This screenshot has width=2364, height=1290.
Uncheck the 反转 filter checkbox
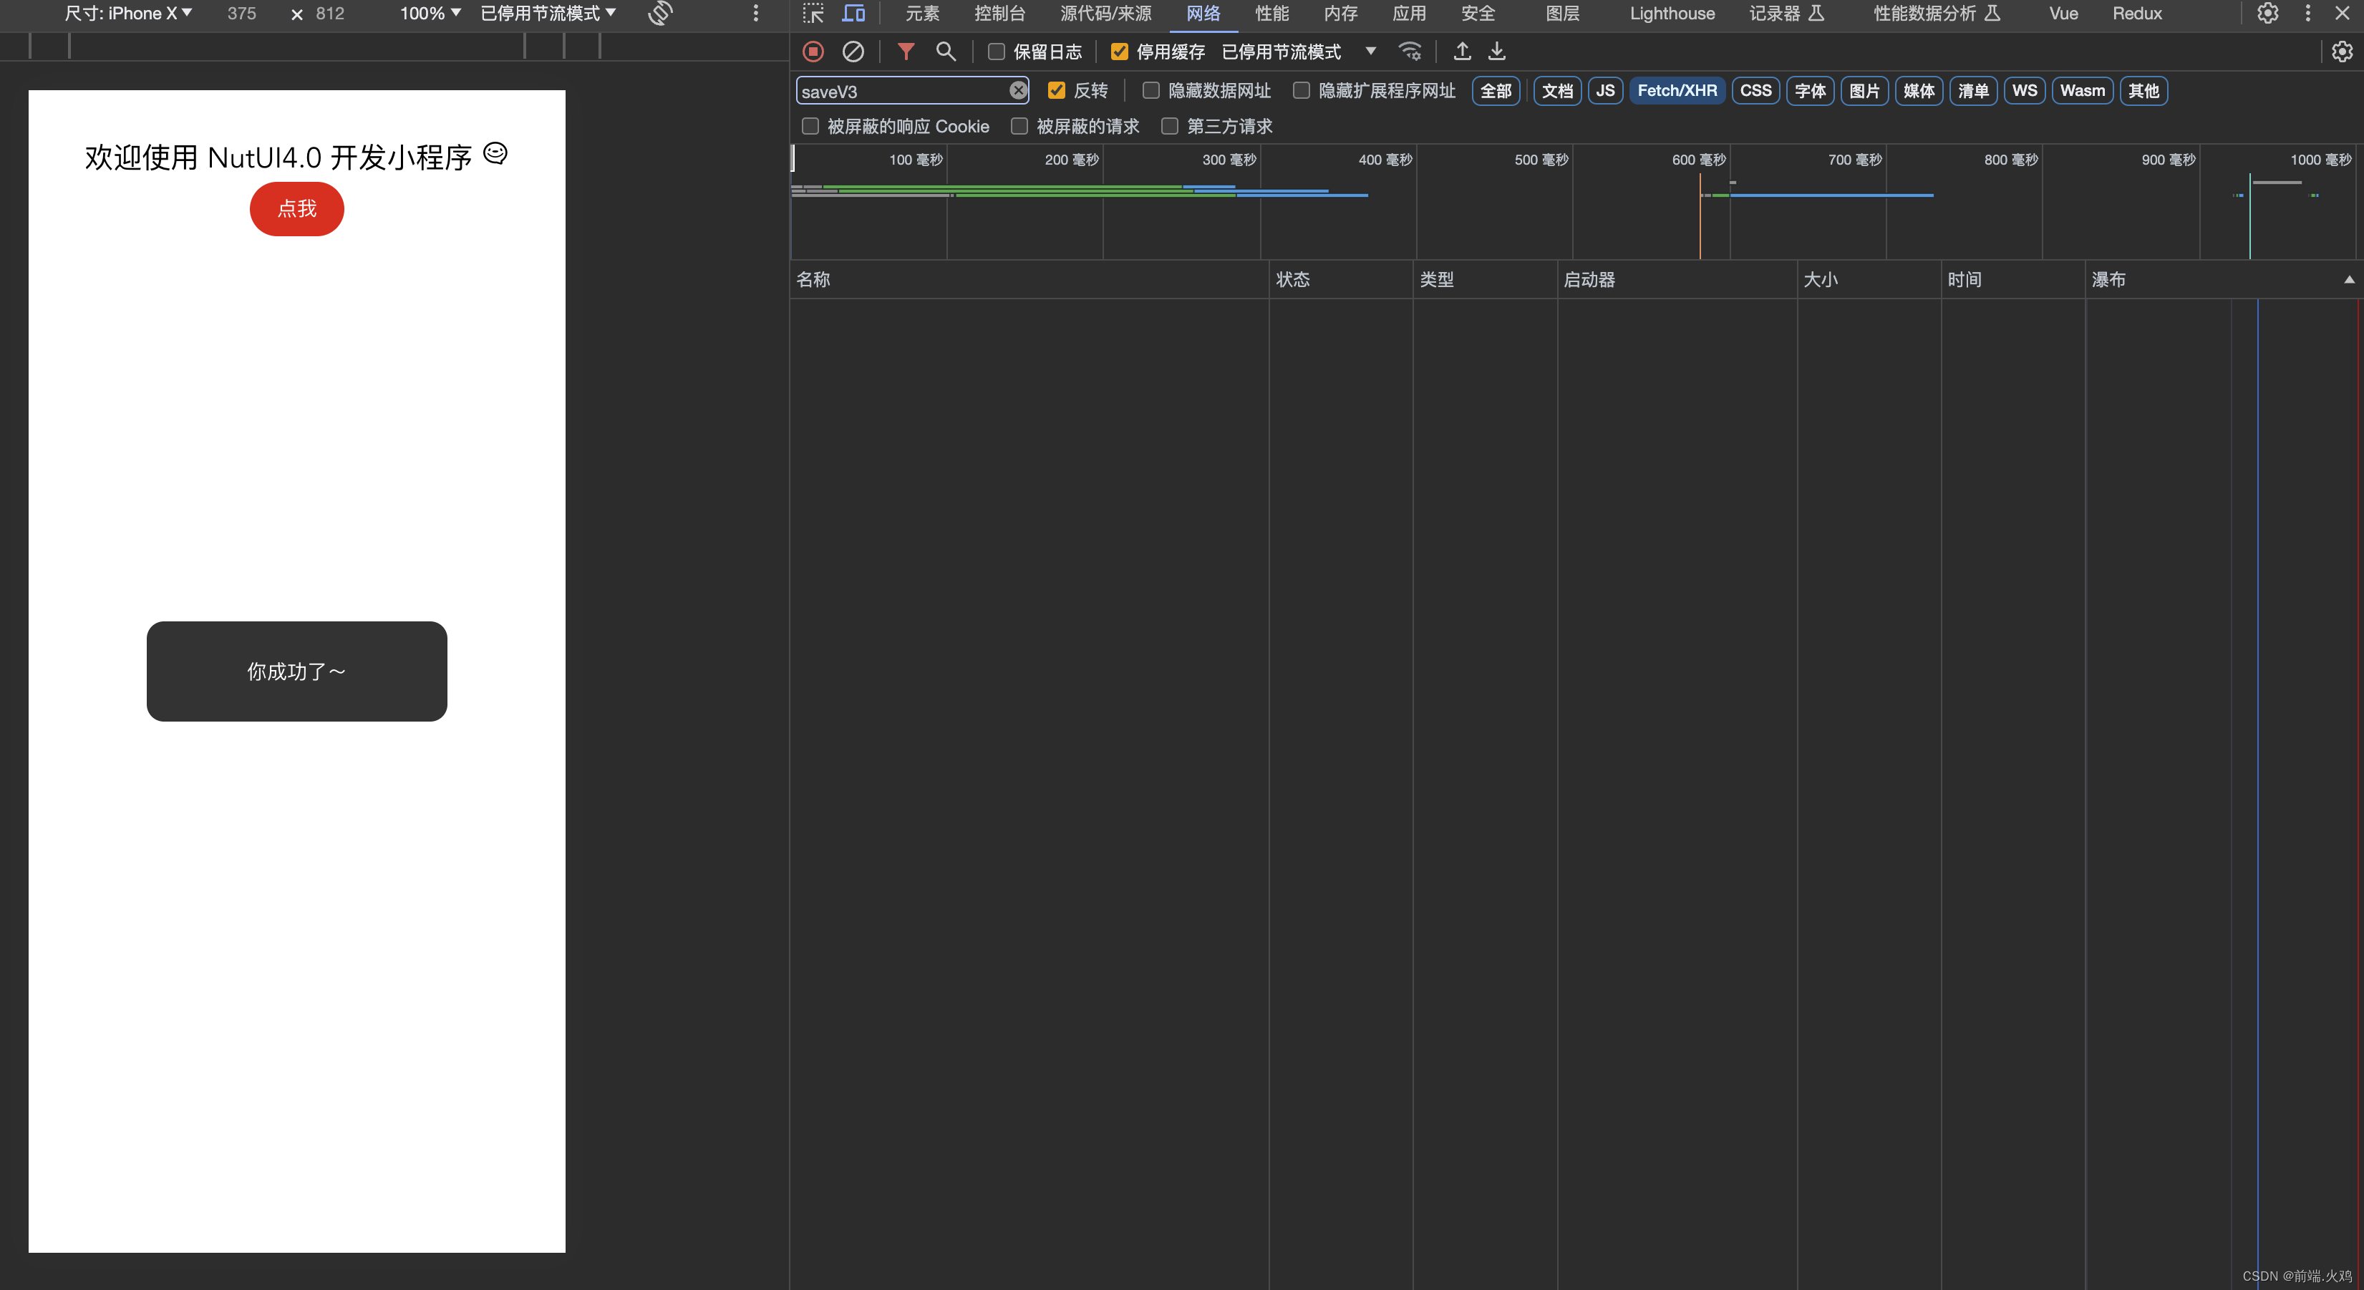1056,91
